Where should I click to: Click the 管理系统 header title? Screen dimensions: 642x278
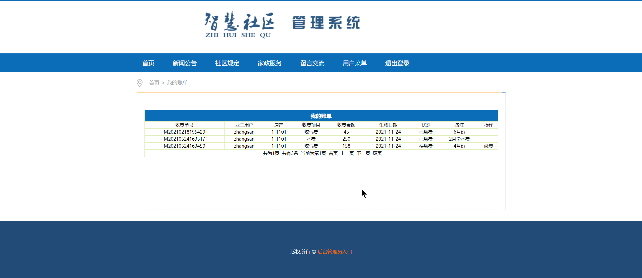point(326,23)
